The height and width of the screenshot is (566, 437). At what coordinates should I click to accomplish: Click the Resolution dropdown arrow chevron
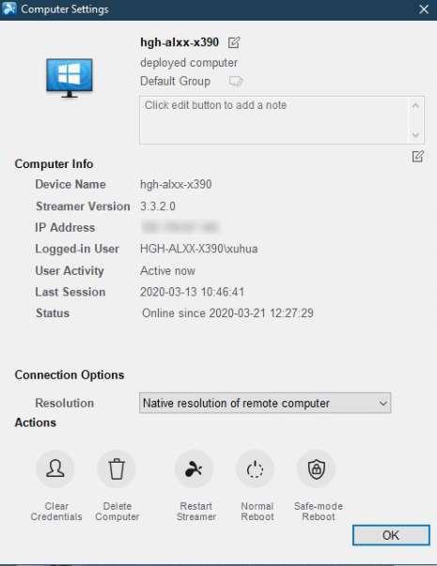tap(383, 404)
